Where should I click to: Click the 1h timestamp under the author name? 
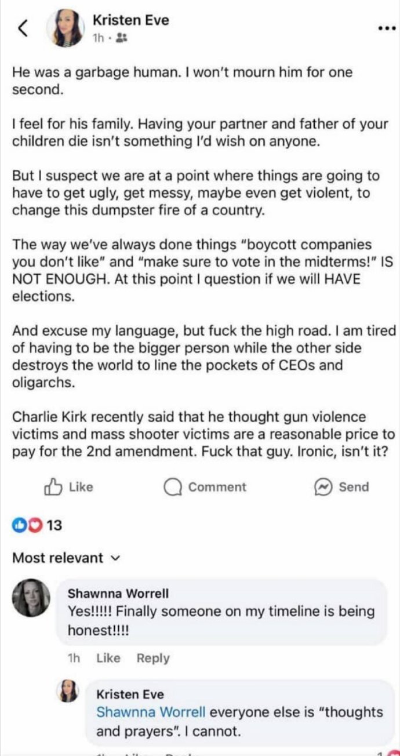tap(99, 38)
